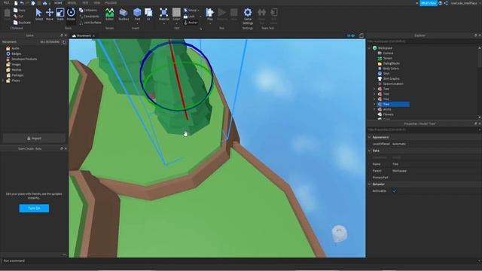Click the Cut button in Clipboard
Viewport: 482px width, 271px height.
click(x=18, y=17)
